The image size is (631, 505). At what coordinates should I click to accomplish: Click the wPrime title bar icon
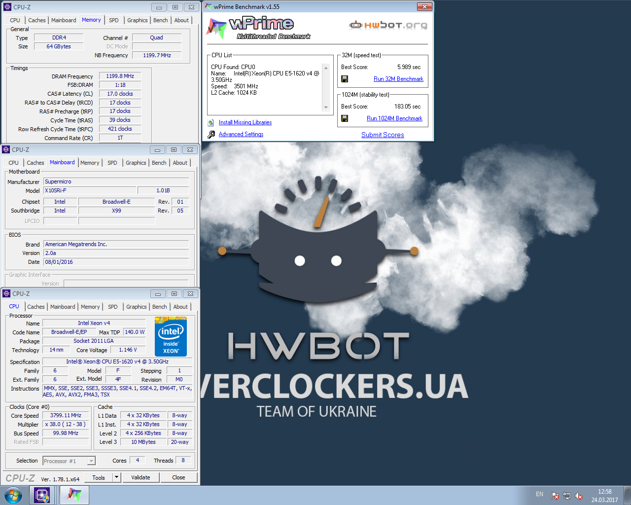[208, 6]
